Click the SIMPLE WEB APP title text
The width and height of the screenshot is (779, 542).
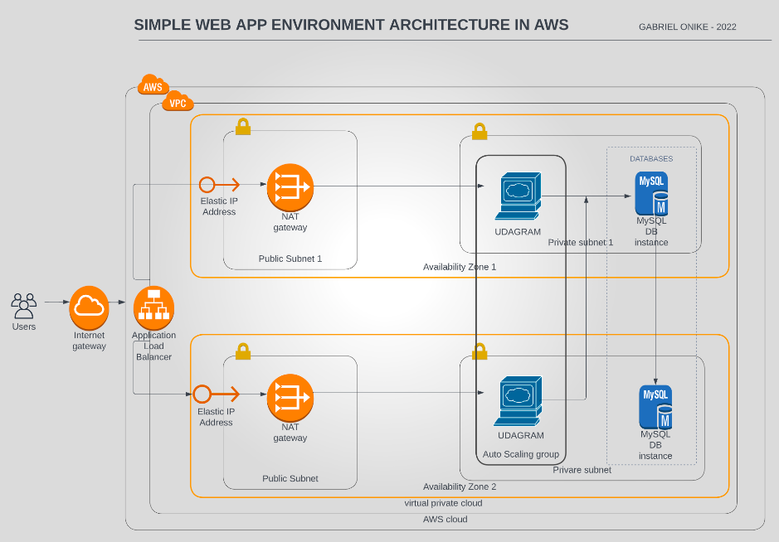351,24
